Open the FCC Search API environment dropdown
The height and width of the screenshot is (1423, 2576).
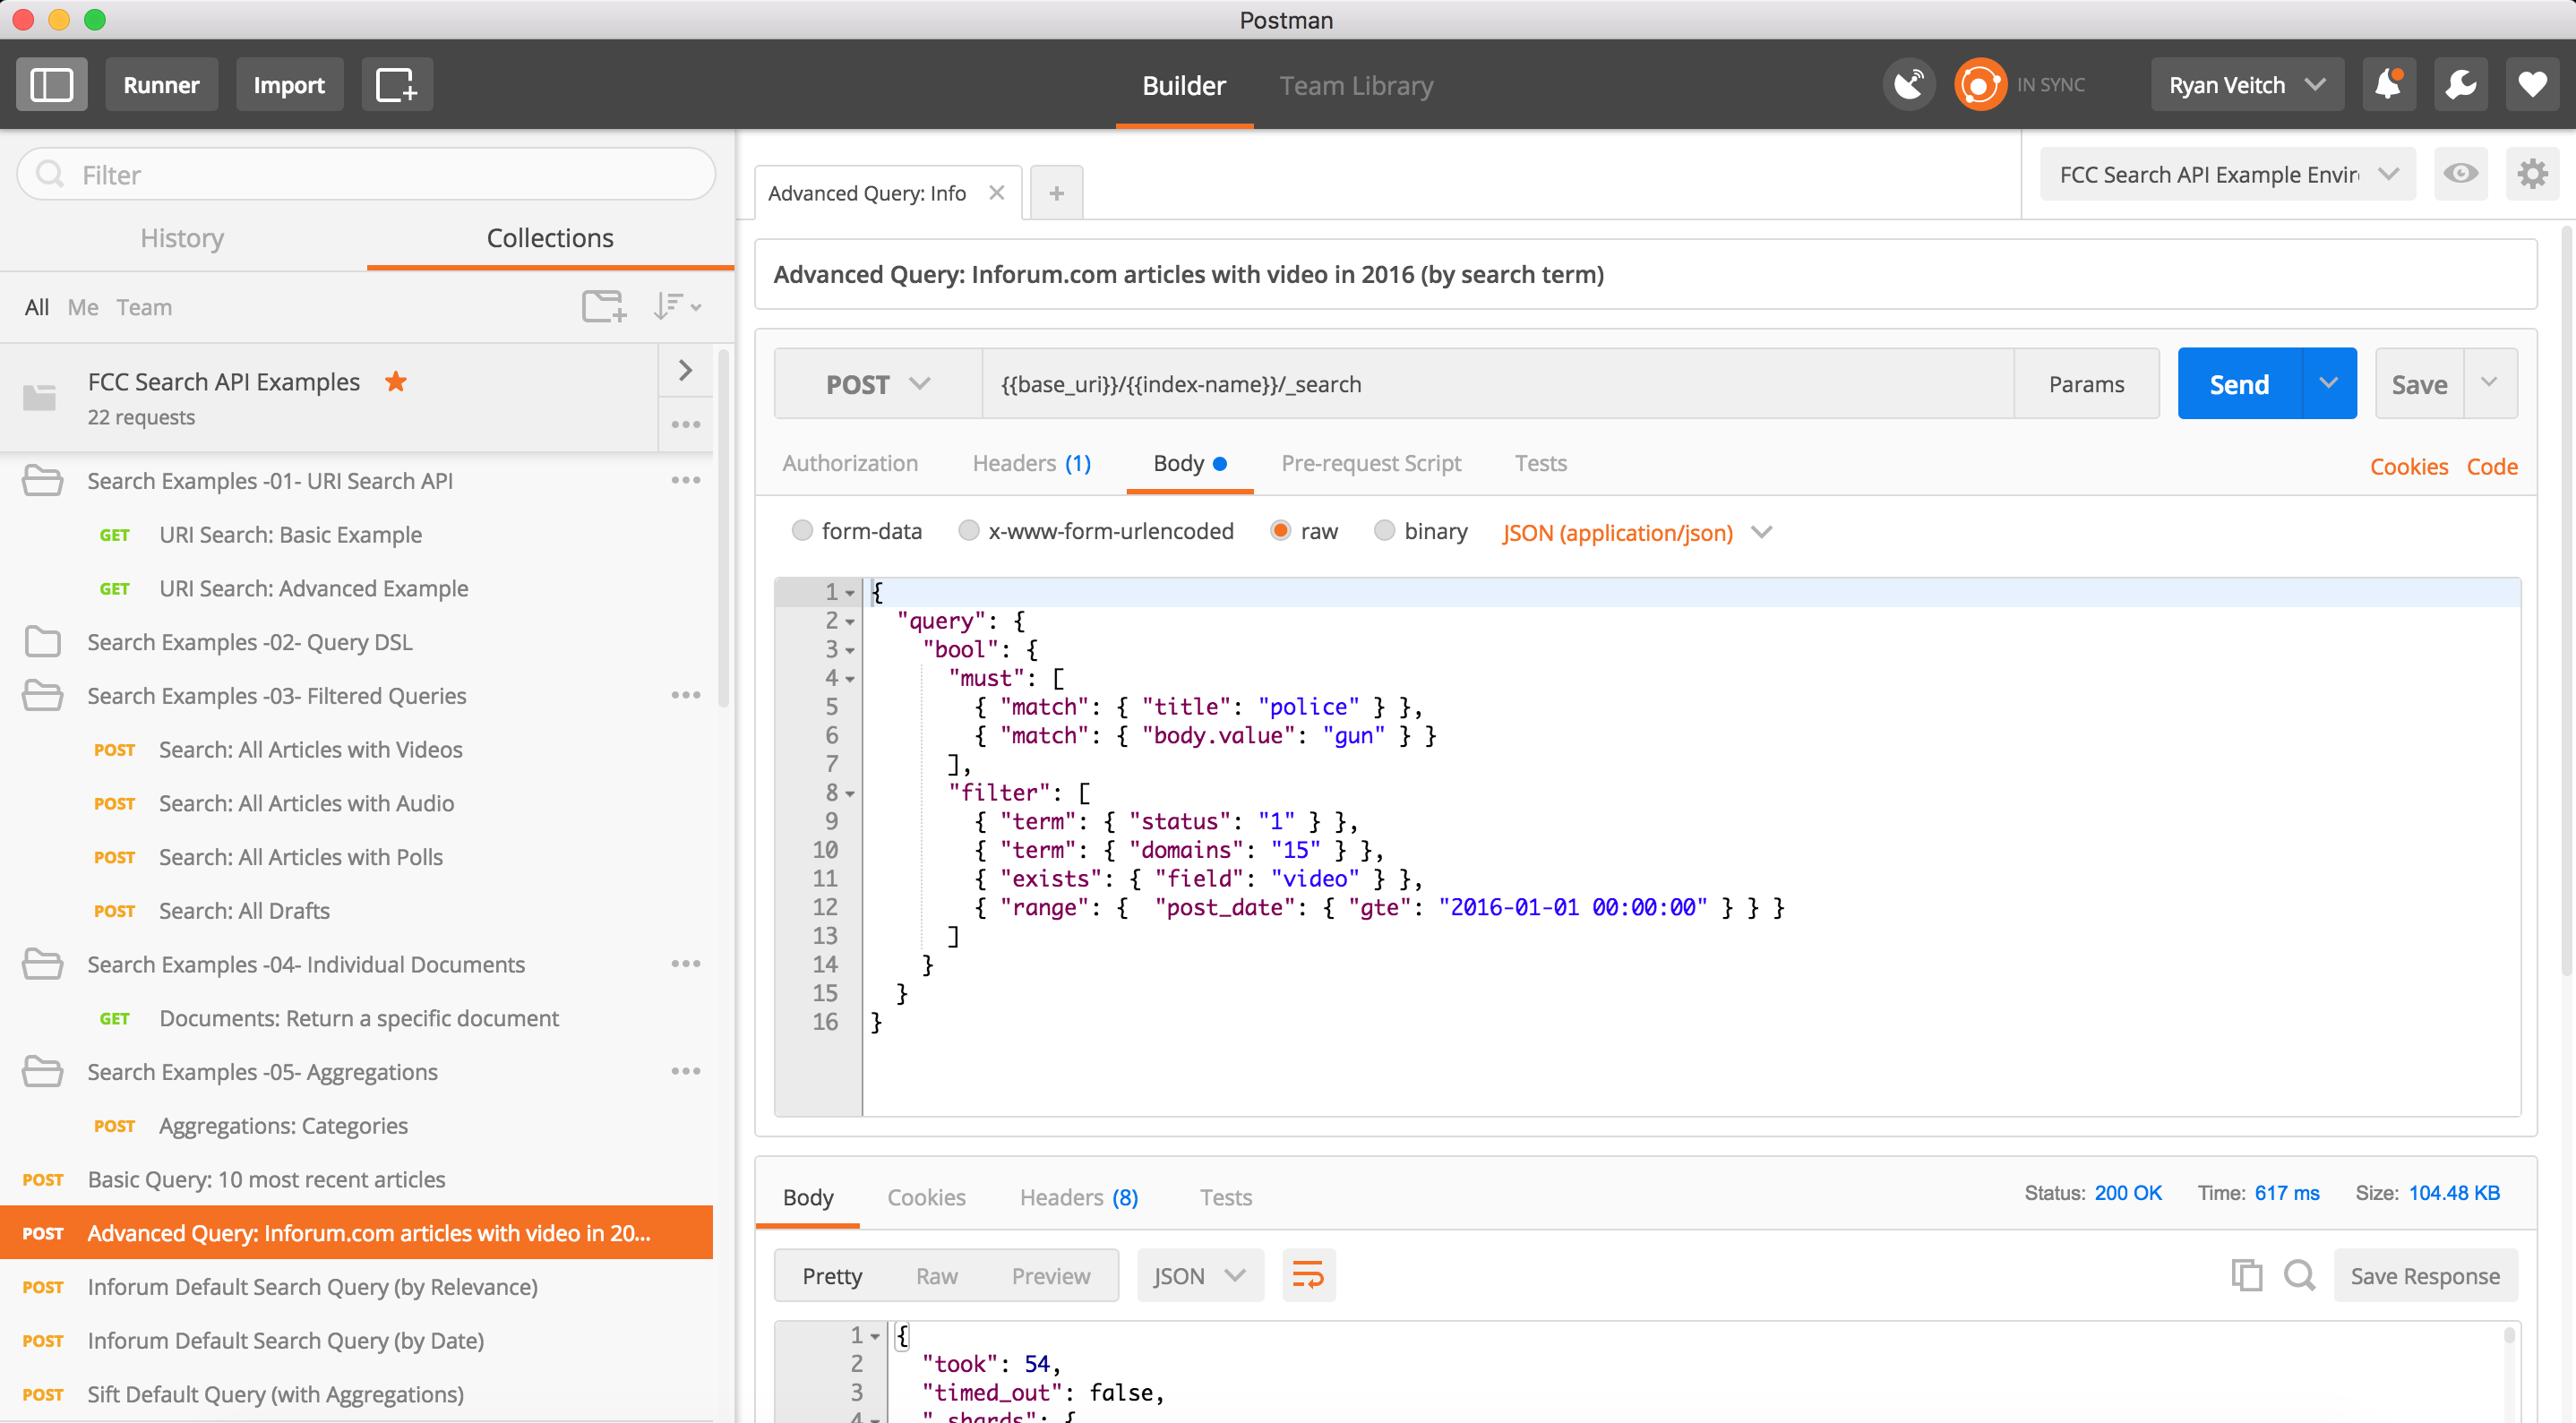click(2227, 174)
